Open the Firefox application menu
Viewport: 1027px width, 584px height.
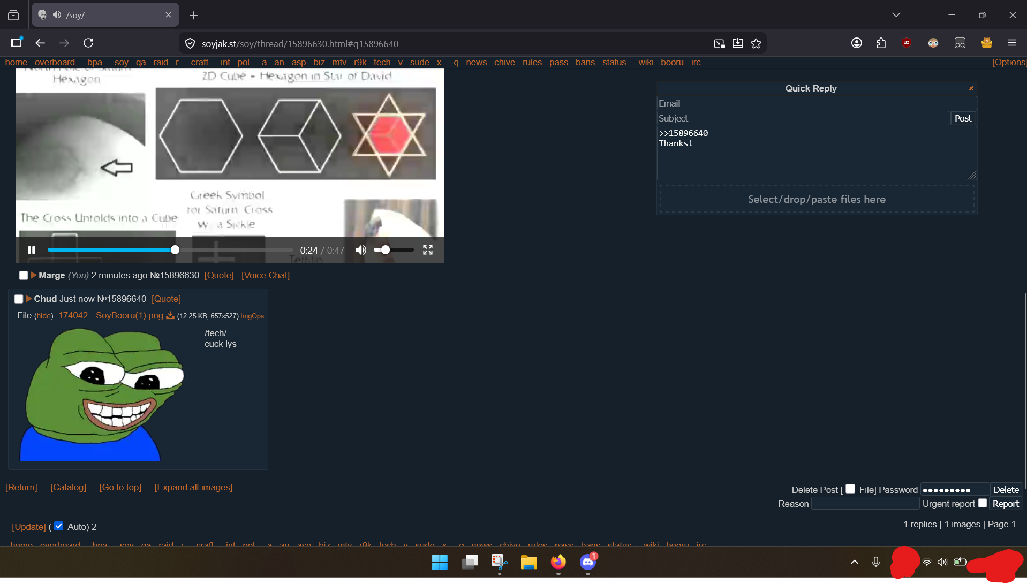coord(1012,43)
